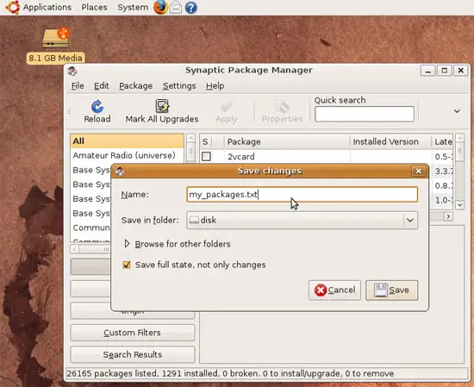The image size is (474, 387).
Task: Click the Search Results button
Action: coord(133,354)
